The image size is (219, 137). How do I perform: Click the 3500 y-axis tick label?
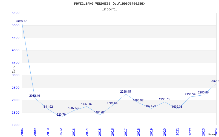click(x=16, y=63)
